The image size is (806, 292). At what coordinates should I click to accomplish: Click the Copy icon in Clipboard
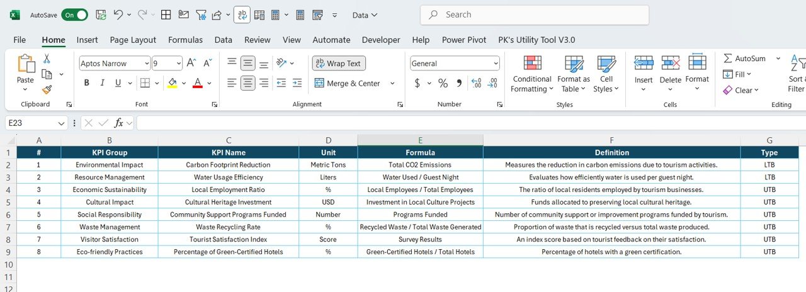click(x=46, y=74)
